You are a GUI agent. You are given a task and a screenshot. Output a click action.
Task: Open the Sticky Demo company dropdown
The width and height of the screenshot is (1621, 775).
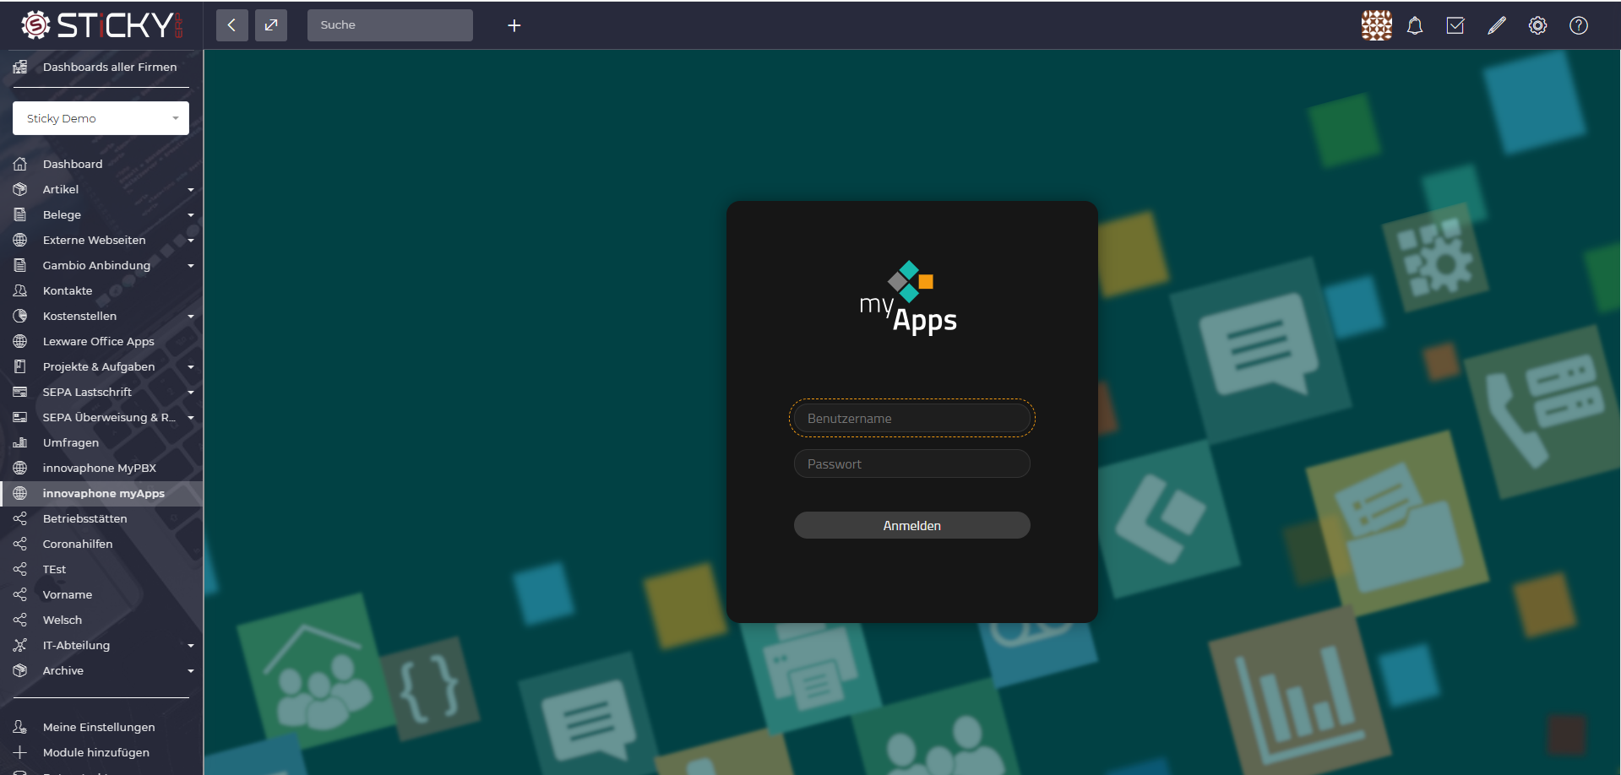(x=101, y=118)
